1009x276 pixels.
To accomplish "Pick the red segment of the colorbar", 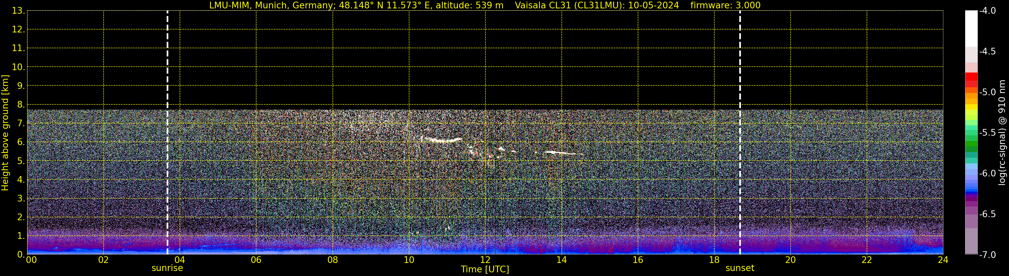I will 971,77.
